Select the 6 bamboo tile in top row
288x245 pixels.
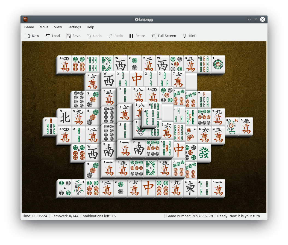pyautogui.click(x=93, y=64)
